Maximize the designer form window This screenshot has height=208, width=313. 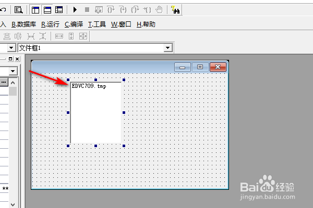200,67
